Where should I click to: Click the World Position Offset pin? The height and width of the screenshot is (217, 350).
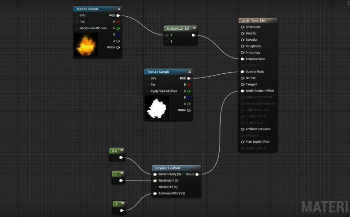(242, 91)
